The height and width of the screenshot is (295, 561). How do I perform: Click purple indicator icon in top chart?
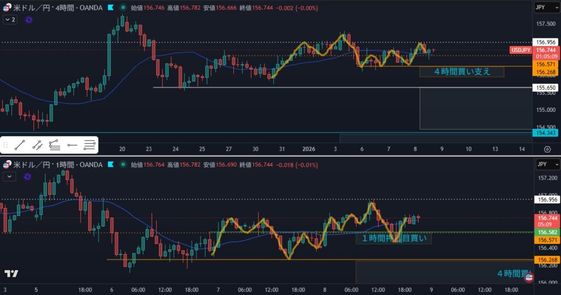coord(28,20)
